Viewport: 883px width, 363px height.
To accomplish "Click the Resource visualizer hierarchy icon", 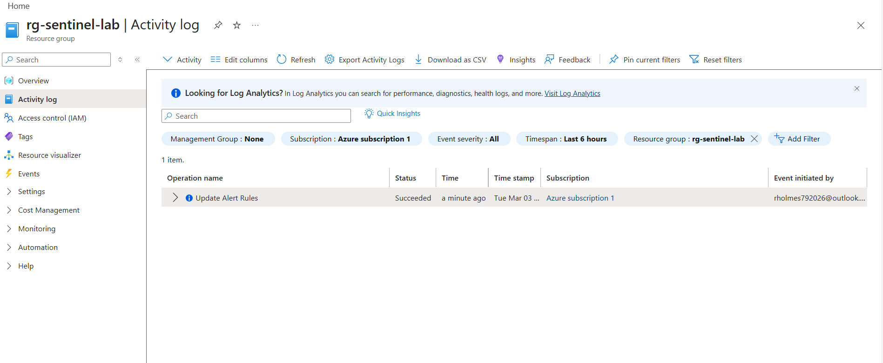I will pyautogui.click(x=9, y=155).
